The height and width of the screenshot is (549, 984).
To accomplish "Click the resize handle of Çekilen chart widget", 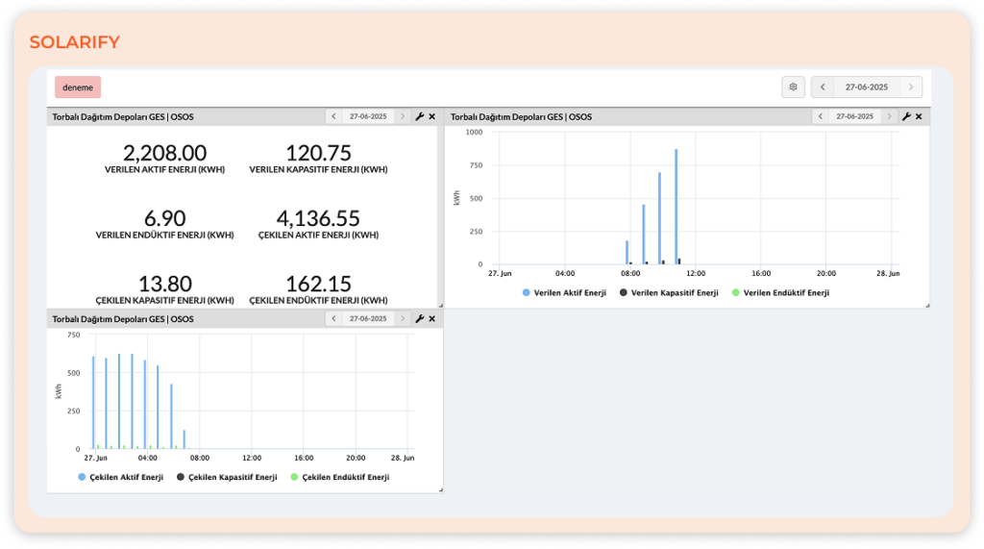I will 440,490.
